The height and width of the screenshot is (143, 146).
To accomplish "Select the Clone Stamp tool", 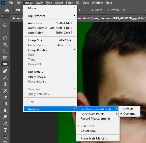I will [5, 84].
